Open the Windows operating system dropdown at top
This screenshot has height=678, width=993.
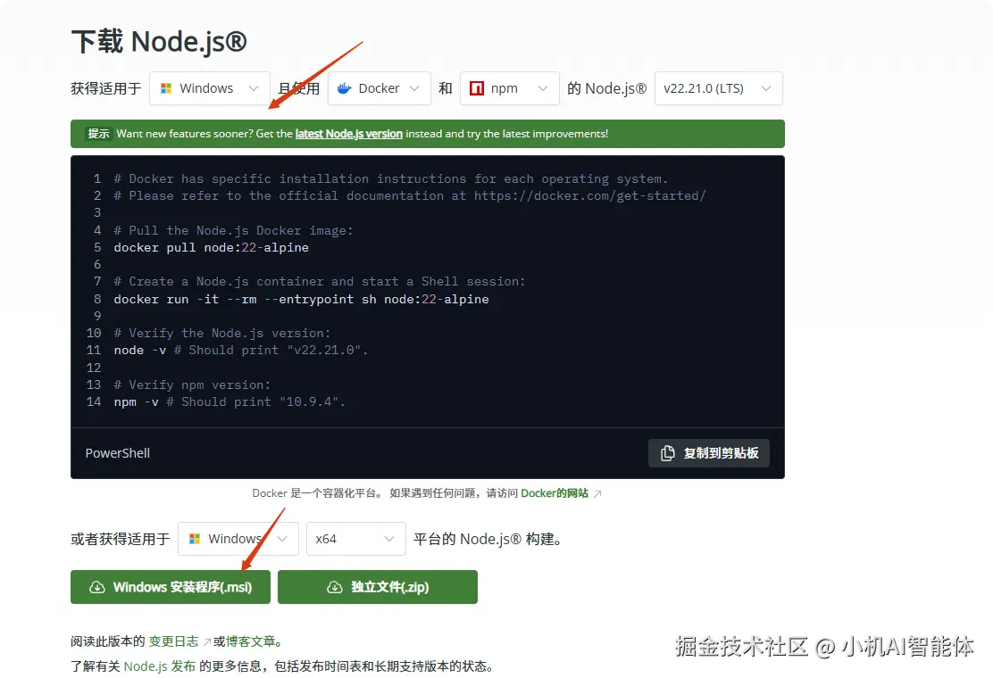point(210,88)
